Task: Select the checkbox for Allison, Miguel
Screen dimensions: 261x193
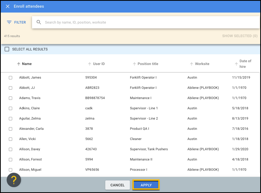Action: [x=10, y=169]
